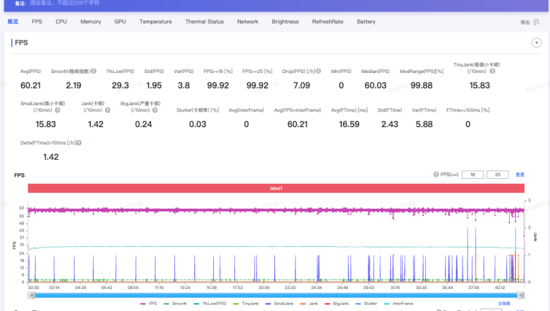Click the 重置 reset link
Screen dimensions: 550x311
(520, 175)
